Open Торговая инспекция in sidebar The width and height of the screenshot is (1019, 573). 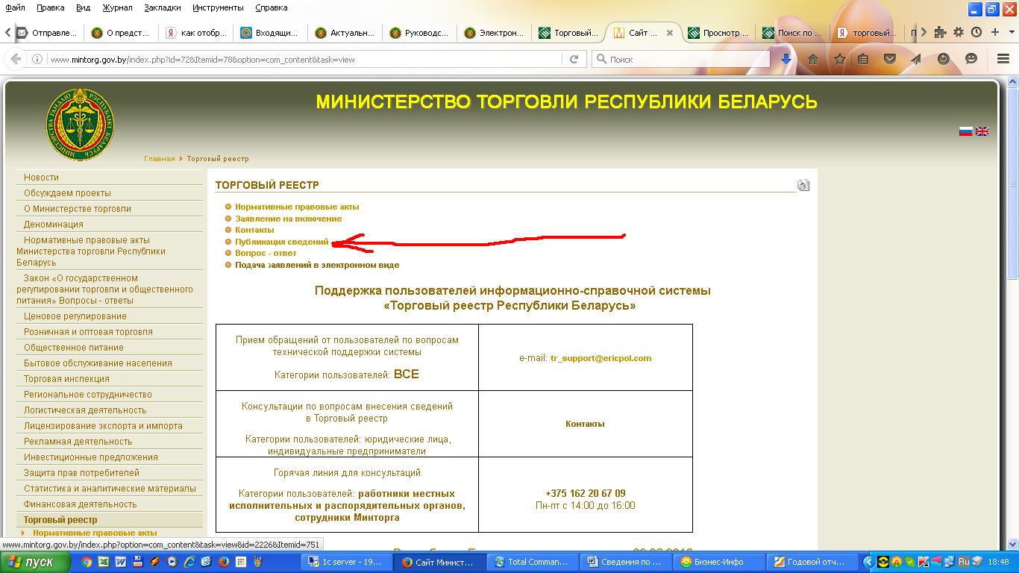66,379
